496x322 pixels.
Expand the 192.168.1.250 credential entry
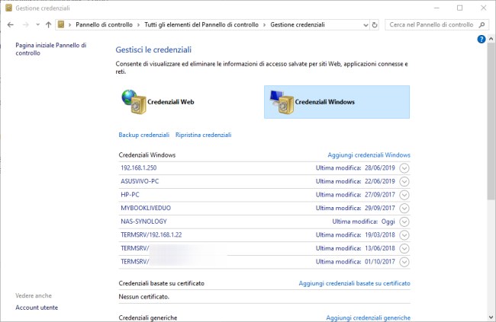click(x=404, y=168)
